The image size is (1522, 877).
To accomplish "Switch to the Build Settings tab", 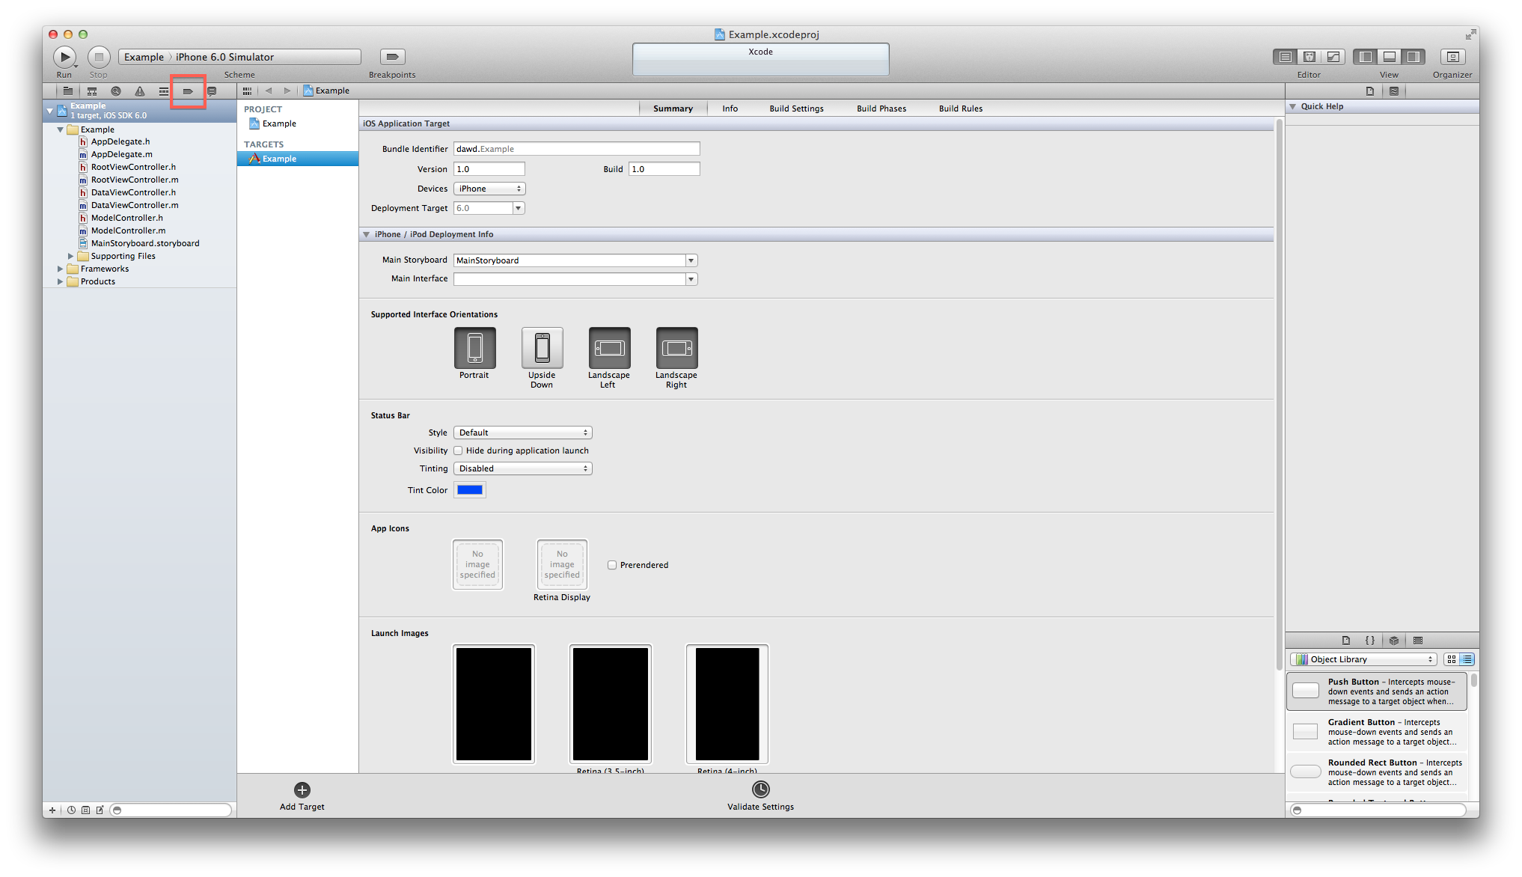I will [797, 109].
